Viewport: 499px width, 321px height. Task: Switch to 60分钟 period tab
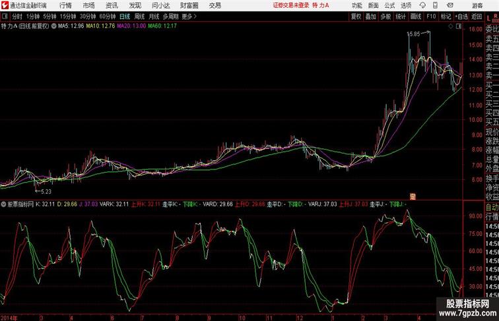[108, 16]
